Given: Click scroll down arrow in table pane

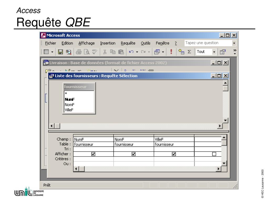Looking at the screenshot, I should (225, 120).
